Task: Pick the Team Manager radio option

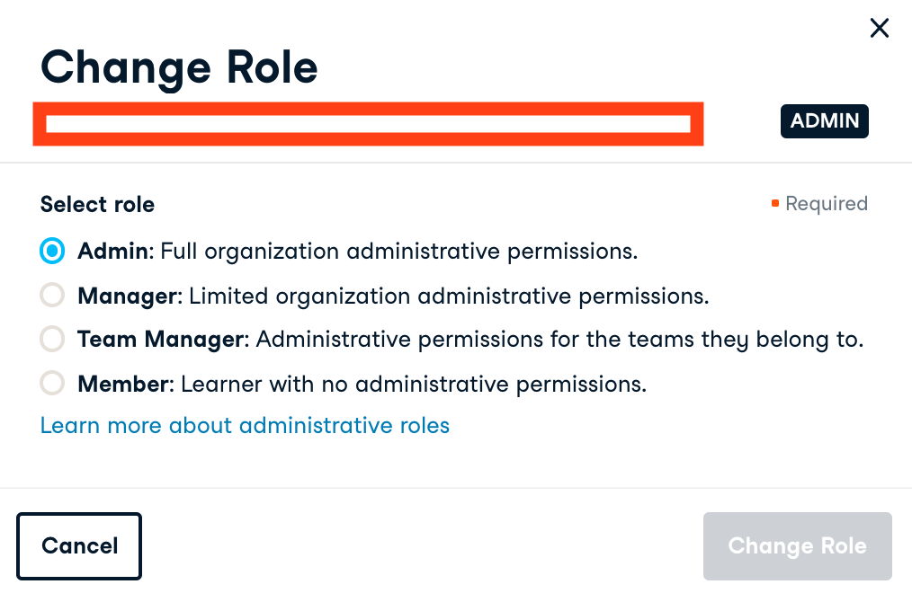Action: (52, 340)
